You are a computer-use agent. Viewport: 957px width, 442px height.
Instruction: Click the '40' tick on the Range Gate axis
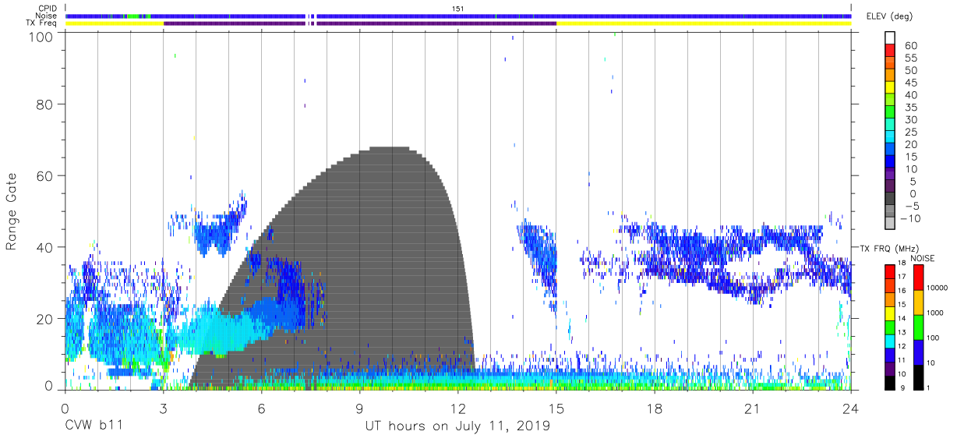pos(45,247)
